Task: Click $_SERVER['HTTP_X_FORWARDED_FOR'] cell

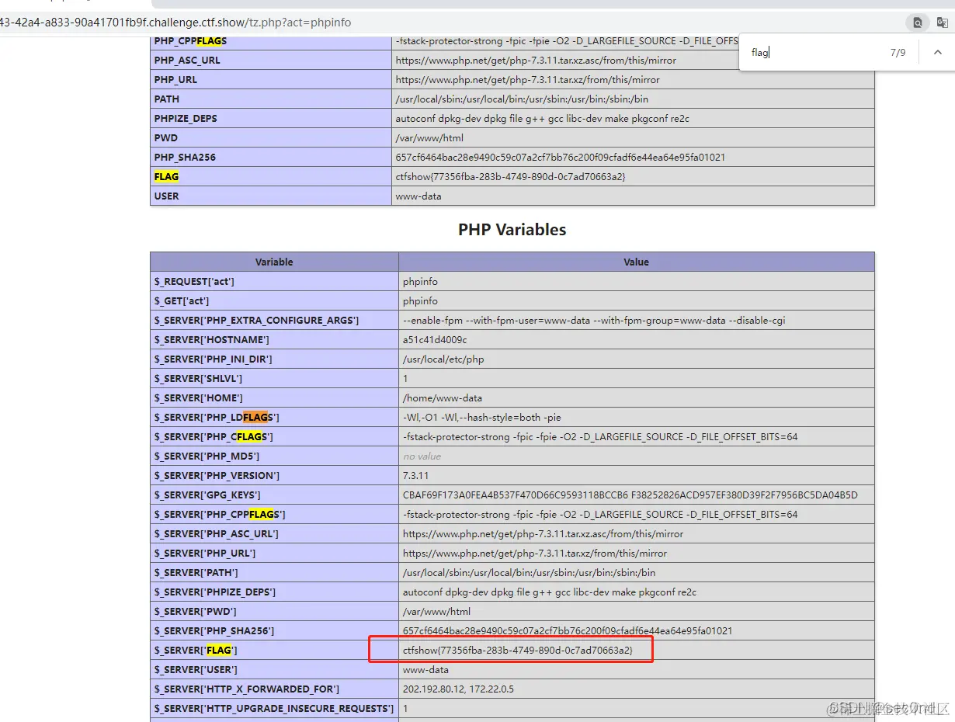Action: pos(274,689)
